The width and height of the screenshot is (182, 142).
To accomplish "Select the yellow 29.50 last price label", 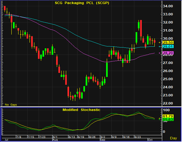I will click(168, 42).
